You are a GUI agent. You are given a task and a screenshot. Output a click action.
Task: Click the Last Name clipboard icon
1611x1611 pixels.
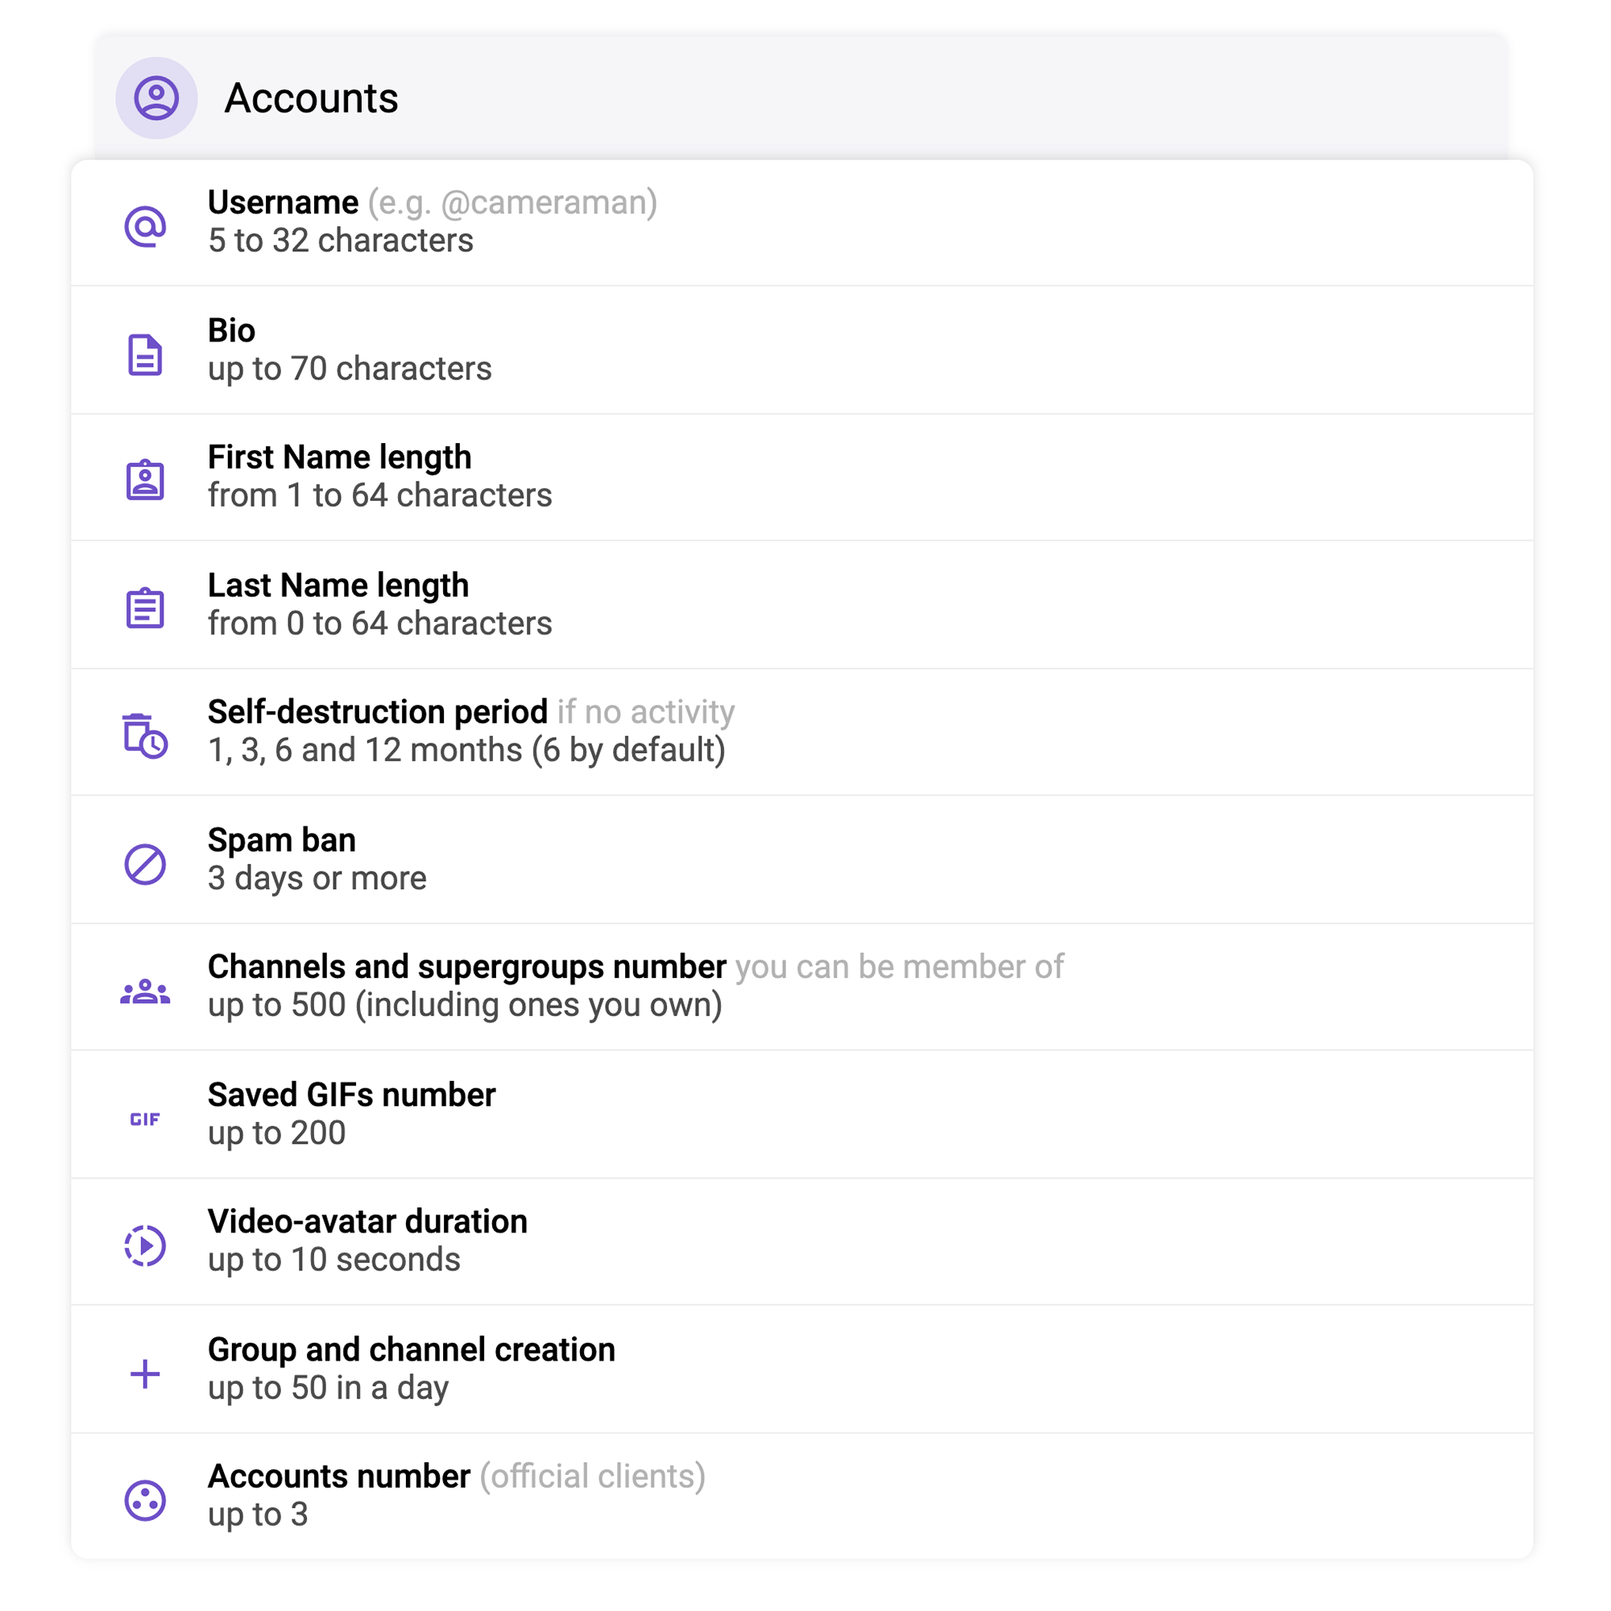pos(145,608)
